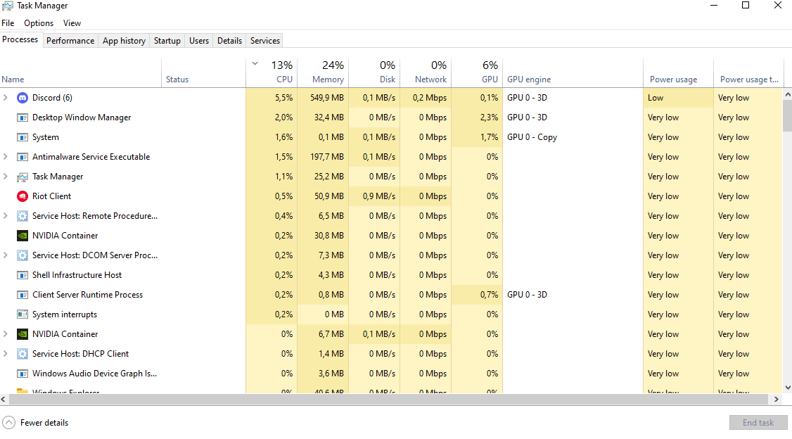Open the File menu
792x439 pixels.
tap(8, 23)
